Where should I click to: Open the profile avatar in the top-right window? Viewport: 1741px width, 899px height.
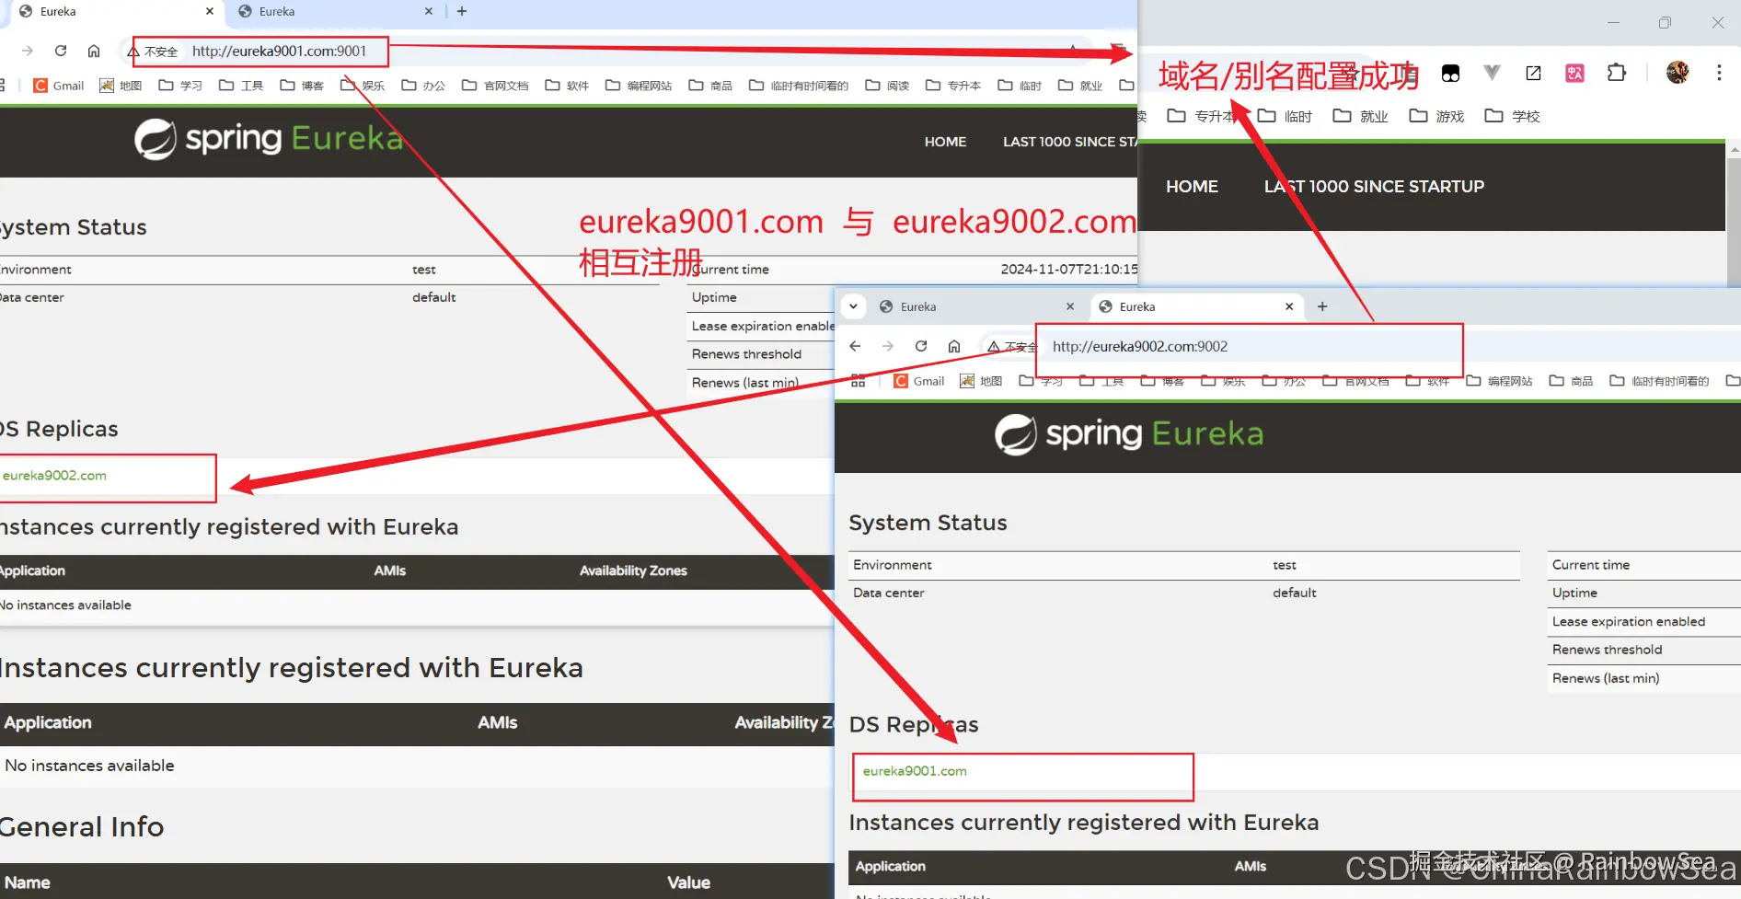coord(1678,73)
